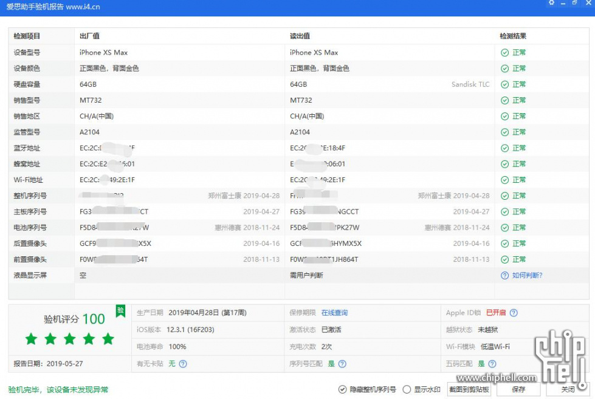Click the help icon next to 有无卡贴
595x399 pixels.
[183, 364]
